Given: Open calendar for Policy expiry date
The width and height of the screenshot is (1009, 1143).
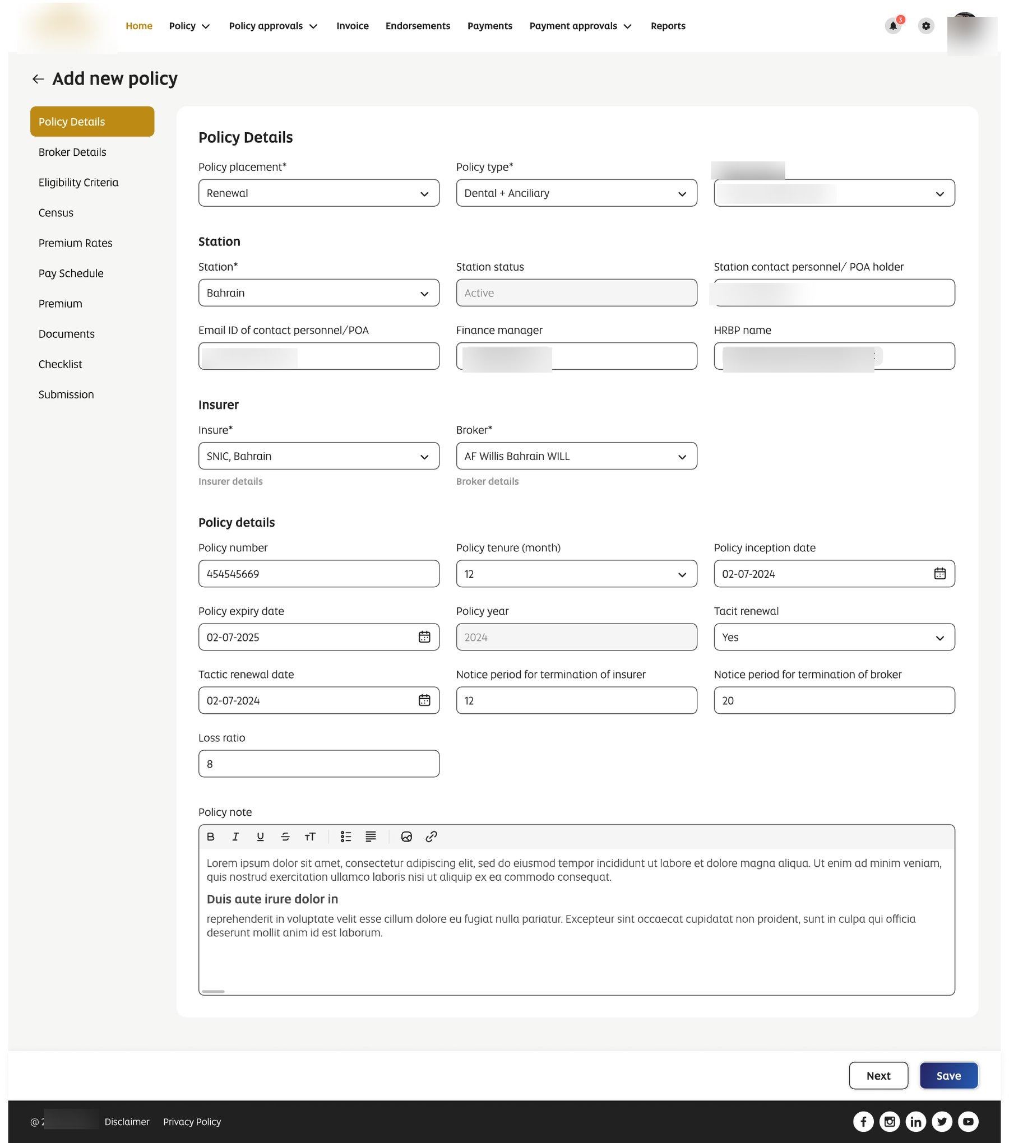Looking at the screenshot, I should [424, 637].
